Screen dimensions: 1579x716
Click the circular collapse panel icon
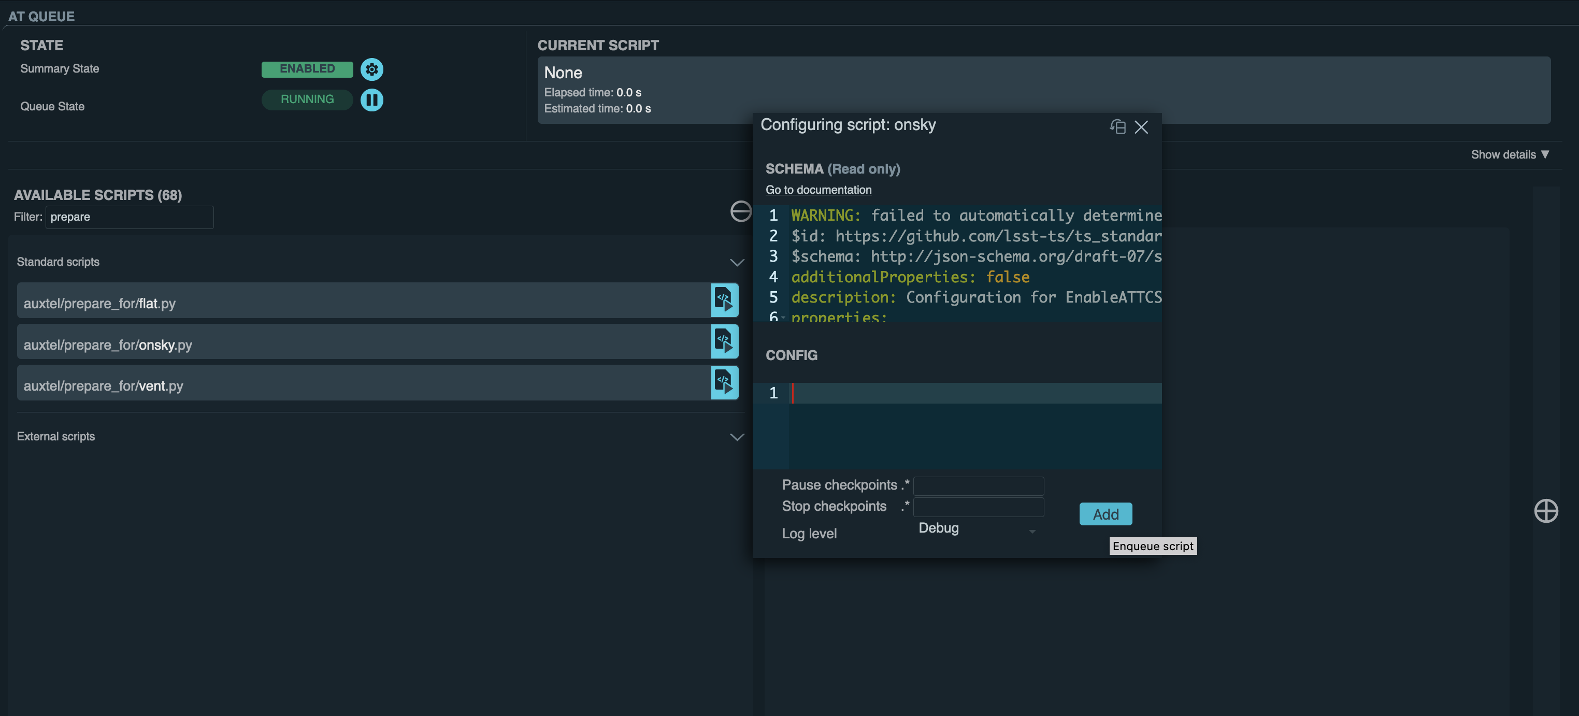point(740,211)
